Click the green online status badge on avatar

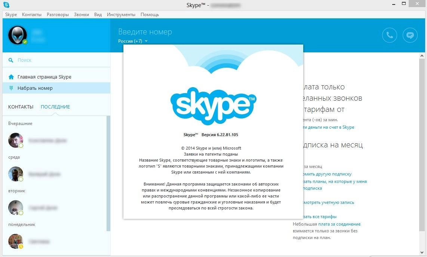pos(25,42)
